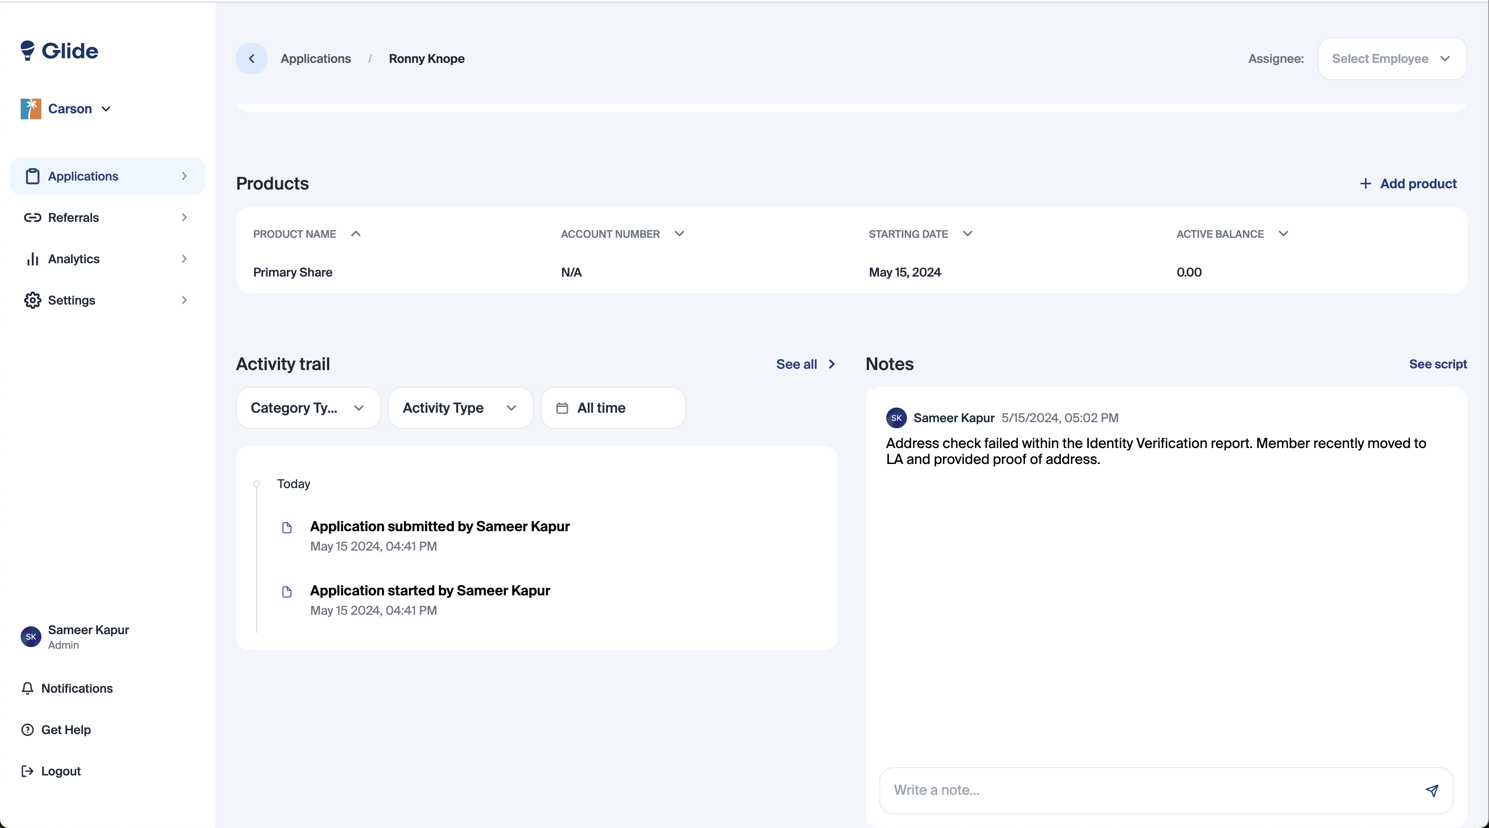The image size is (1489, 828).
Task: Open the Category Type filter dropdown
Action: pyautogui.click(x=308, y=408)
